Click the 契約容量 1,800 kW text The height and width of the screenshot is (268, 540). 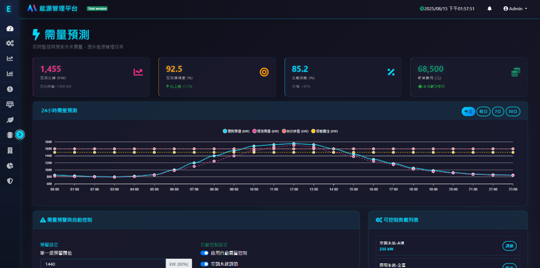(x=56, y=86)
